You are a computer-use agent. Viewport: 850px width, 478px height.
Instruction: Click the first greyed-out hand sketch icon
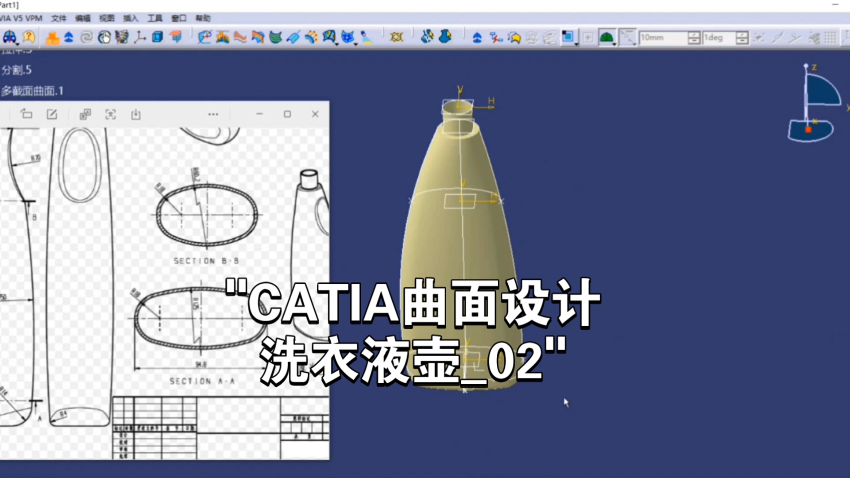532,38
